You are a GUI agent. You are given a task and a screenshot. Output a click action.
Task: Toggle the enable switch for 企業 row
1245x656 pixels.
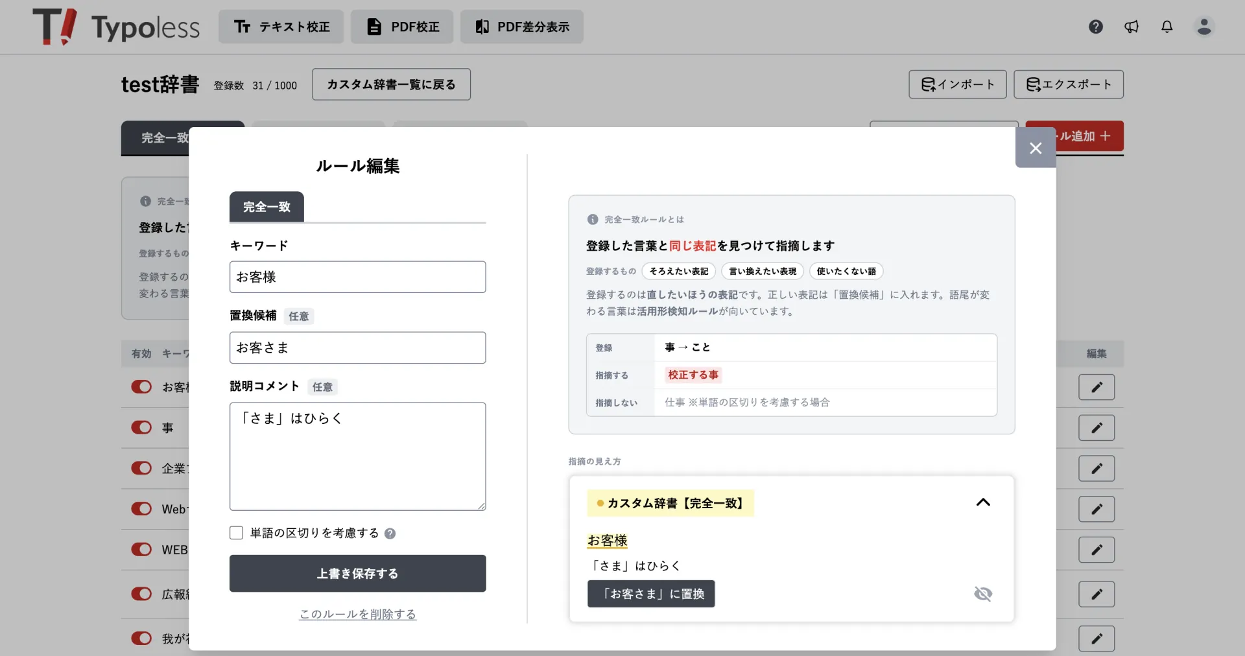tap(141, 468)
